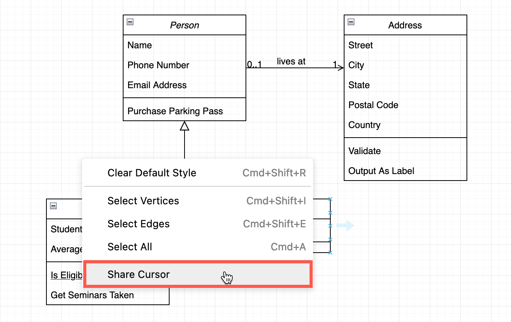
Task: Select the City attribute in Address class
Action: (x=356, y=65)
